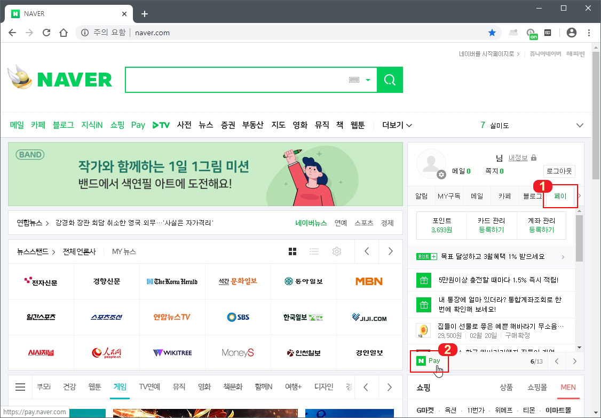Select 카페 in top navigation

tap(38, 125)
